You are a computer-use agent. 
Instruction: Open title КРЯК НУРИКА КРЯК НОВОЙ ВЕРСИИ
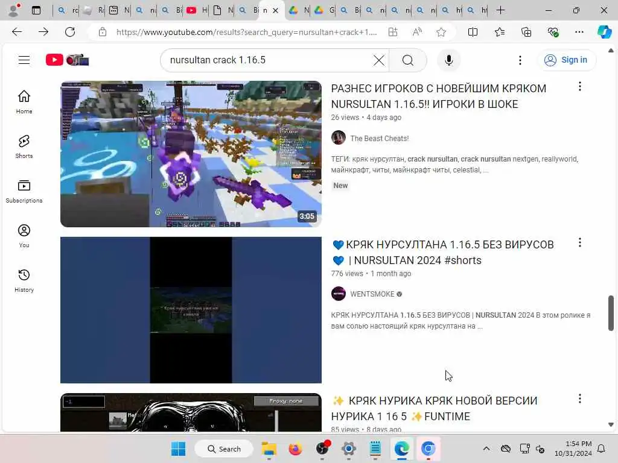pyautogui.click(x=434, y=408)
